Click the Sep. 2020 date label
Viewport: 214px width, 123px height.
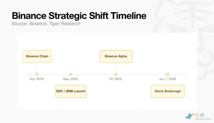70,79
